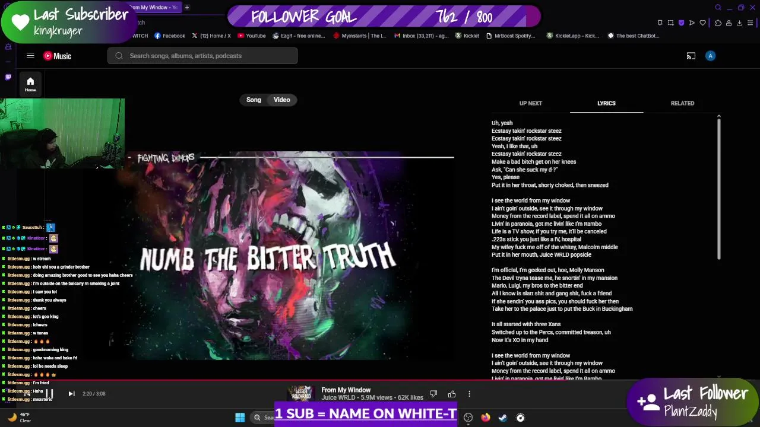Open the Ezgif bookmark

pyautogui.click(x=299, y=36)
